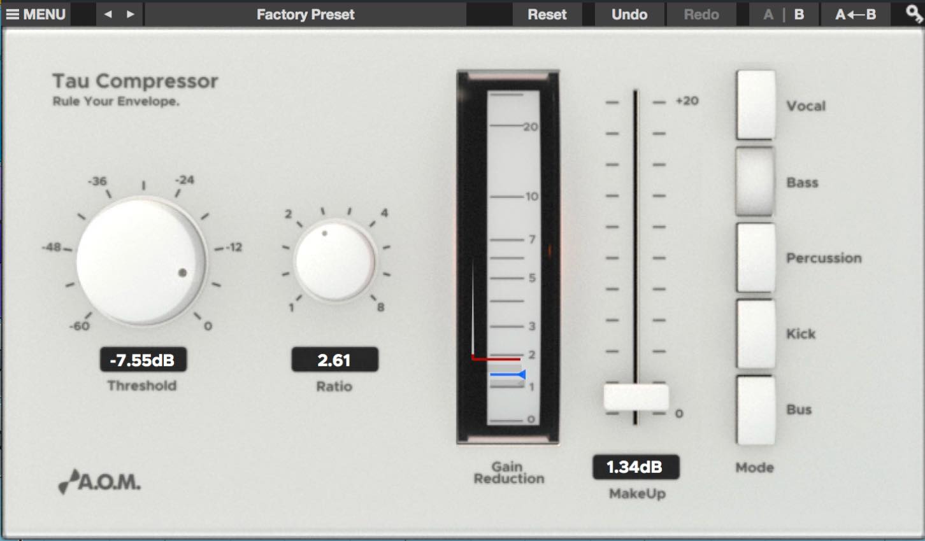
Task: Click the Gain Reduction meter
Action: [508, 256]
